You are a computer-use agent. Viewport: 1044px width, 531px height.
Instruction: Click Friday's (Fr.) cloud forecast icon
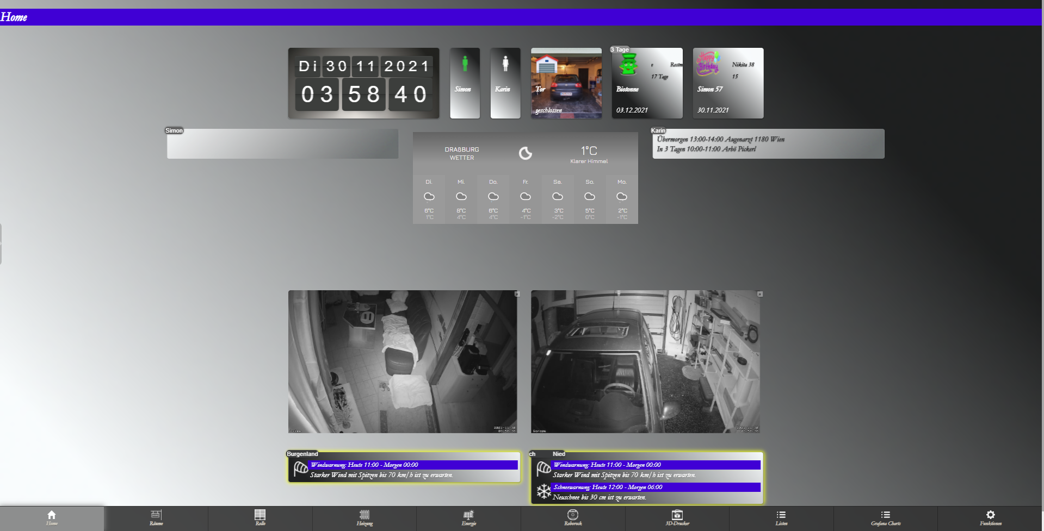coord(526,196)
